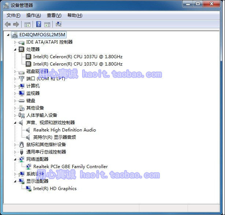The height and width of the screenshot is (215, 225).
Task: Click the first Celeron CPU chip icon
Action: coord(29,57)
